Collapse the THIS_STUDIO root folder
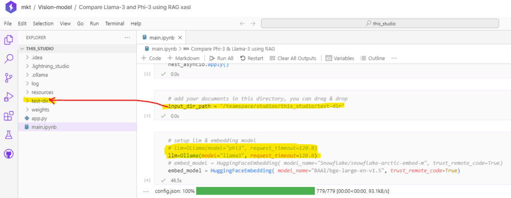This screenshot has width=511, height=198. pyautogui.click(x=22, y=48)
